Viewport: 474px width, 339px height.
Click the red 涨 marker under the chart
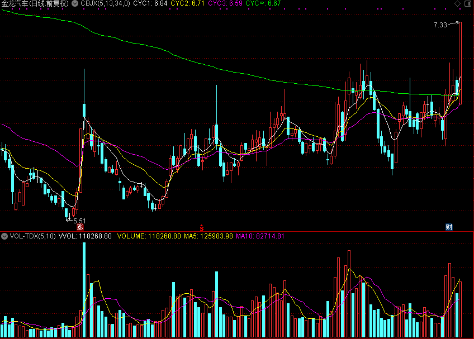[80, 227]
